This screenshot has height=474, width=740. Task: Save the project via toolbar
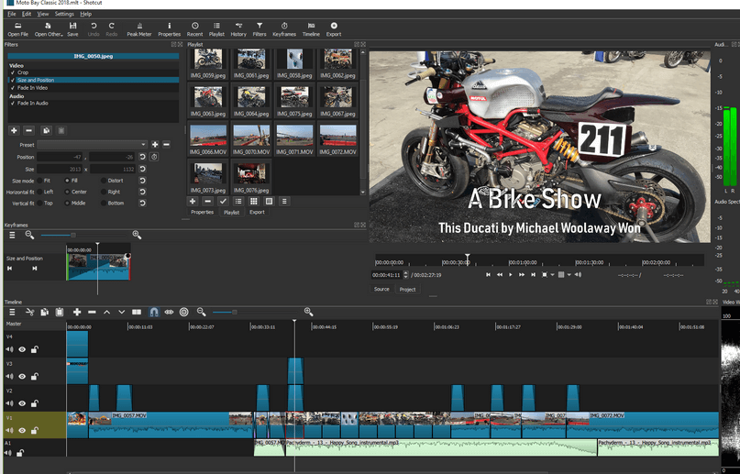72,29
